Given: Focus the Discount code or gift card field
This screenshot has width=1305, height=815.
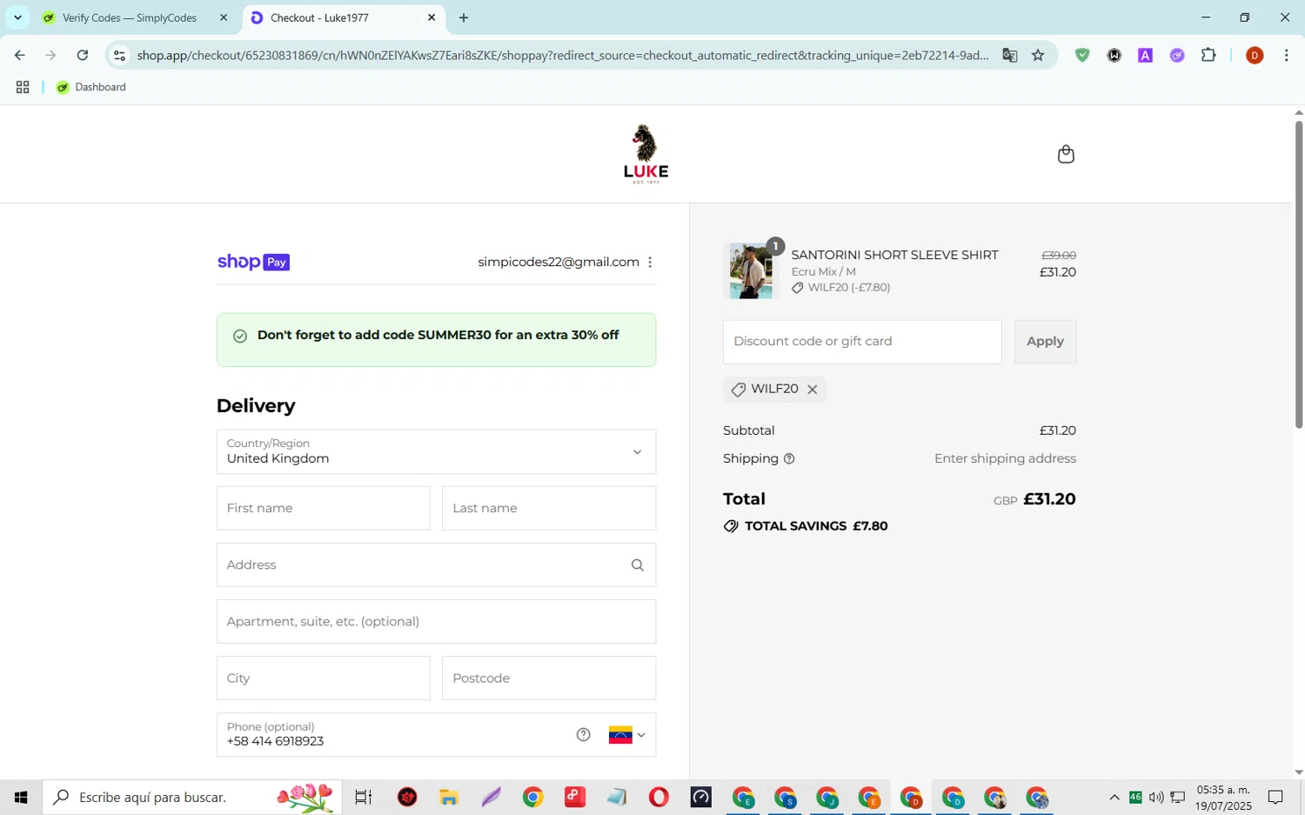Looking at the screenshot, I should click(x=862, y=342).
